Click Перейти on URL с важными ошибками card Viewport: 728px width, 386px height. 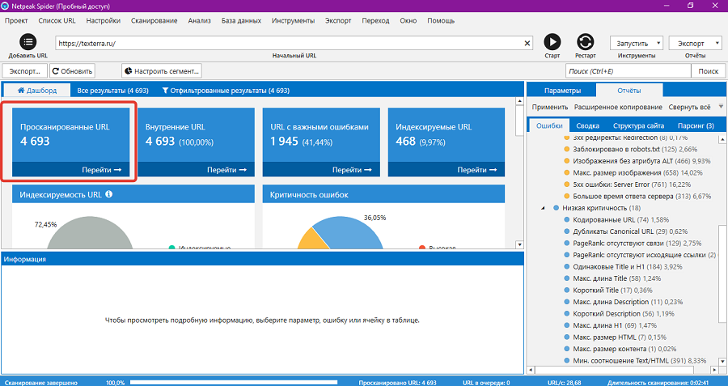click(x=352, y=170)
